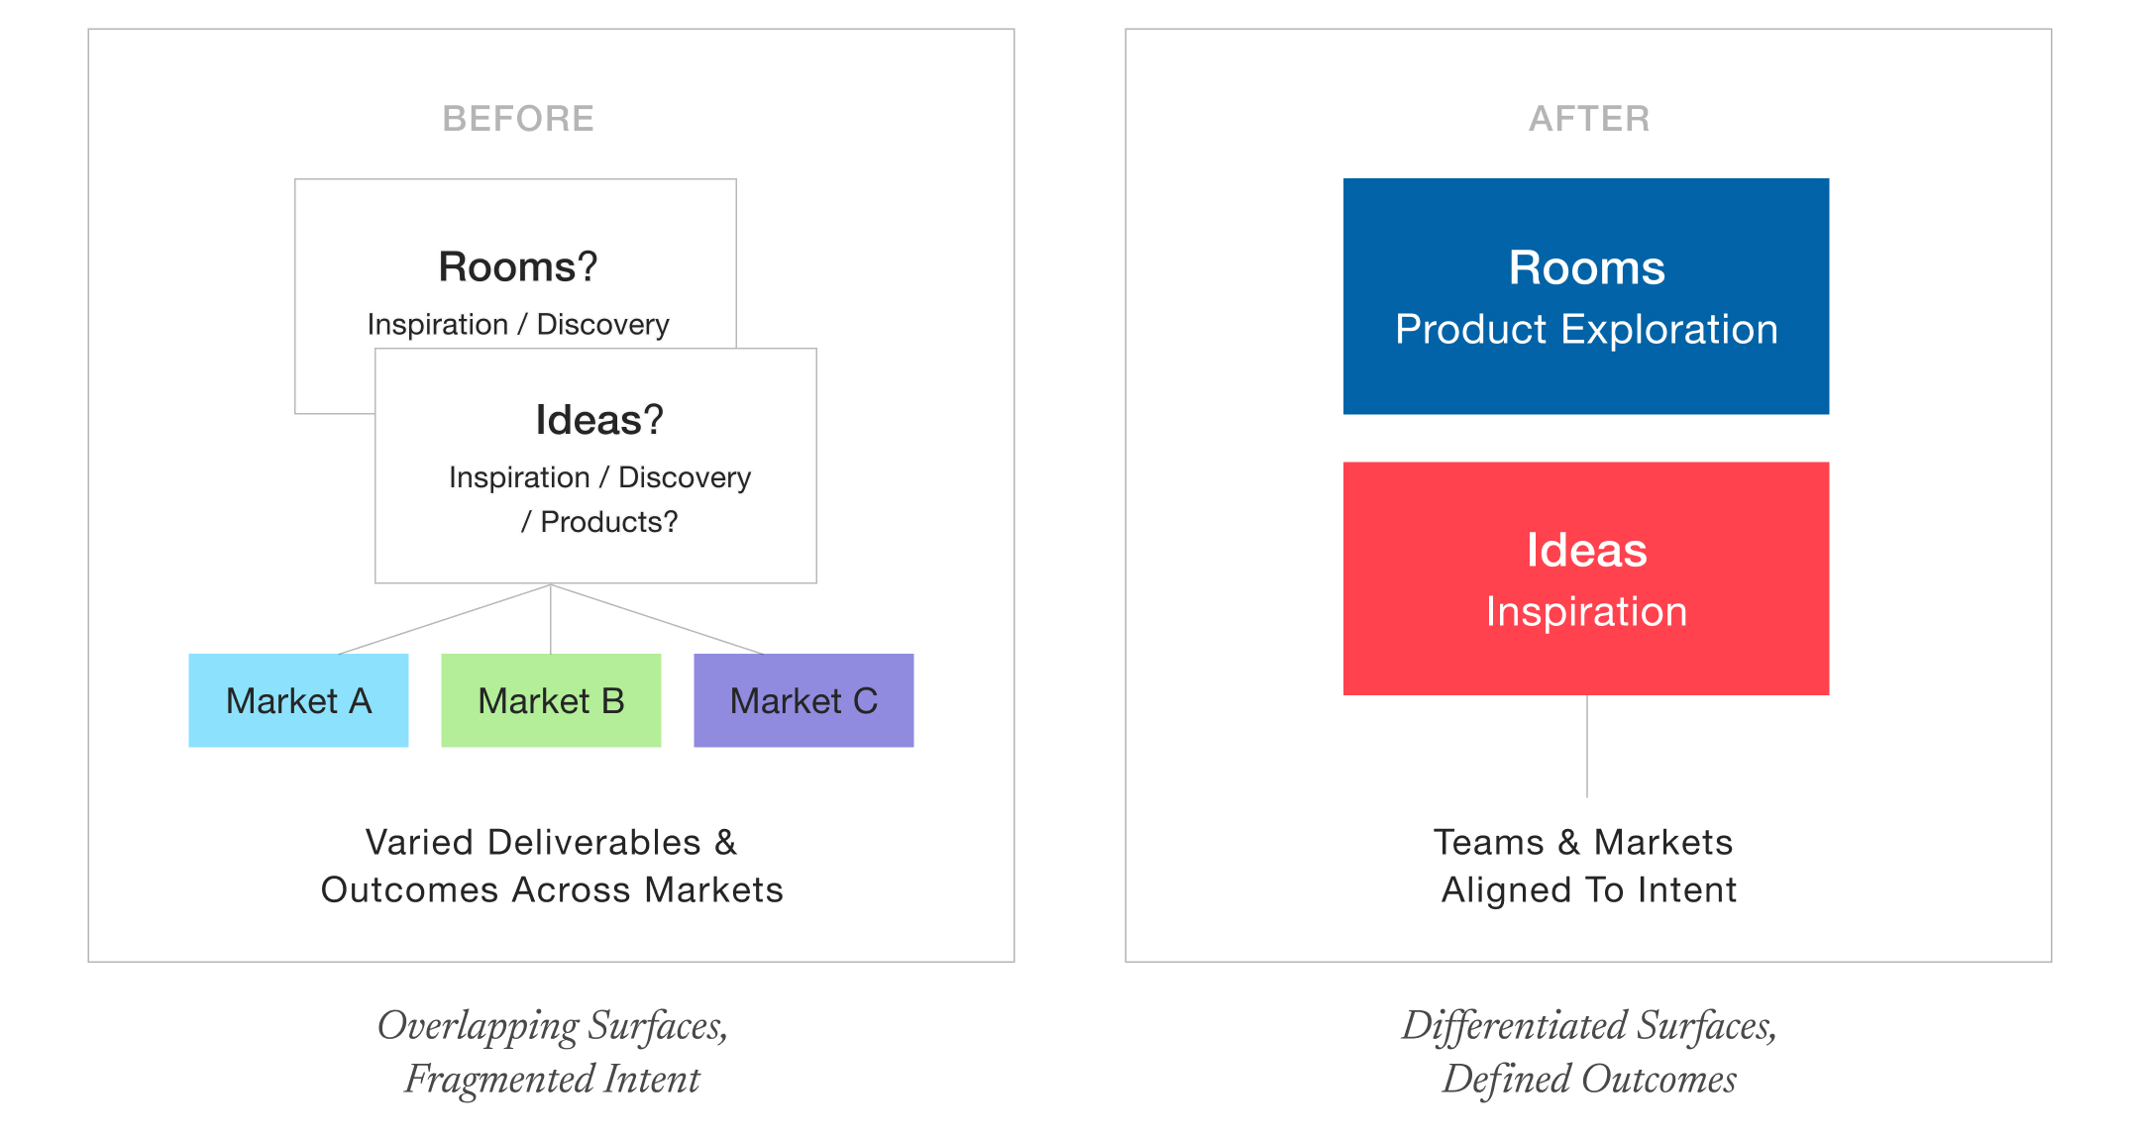The height and width of the screenshot is (1141, 2140).
Task: Click 'Varied Deliverables & Outcomes Across Markets' text
Action: pyautogui.click(x=552, y=866)
